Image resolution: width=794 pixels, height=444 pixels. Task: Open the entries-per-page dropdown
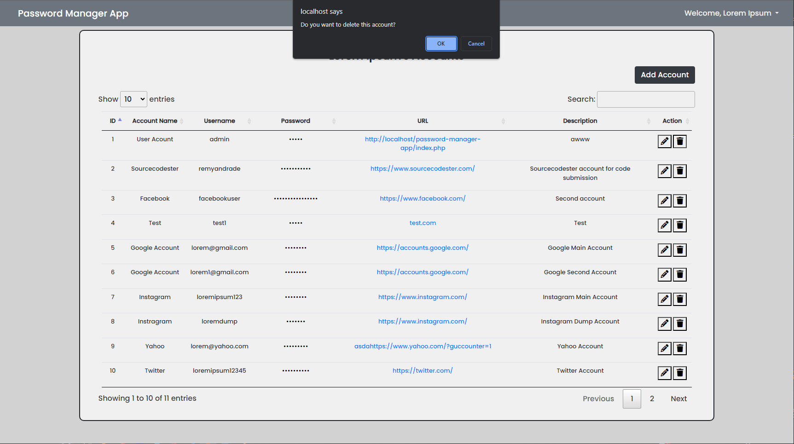click(133, 99)
